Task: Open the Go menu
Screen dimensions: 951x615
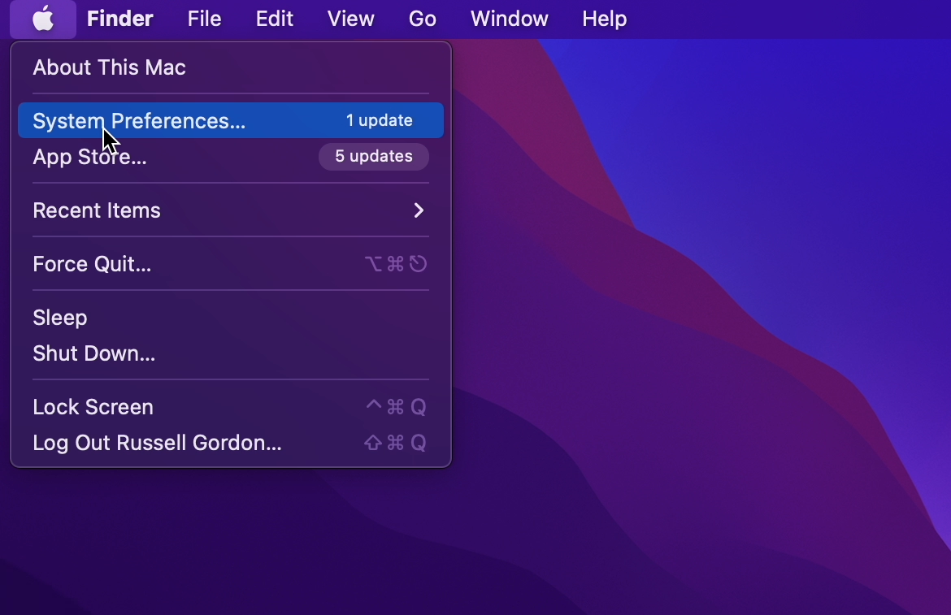Action: tap(422, 19)
